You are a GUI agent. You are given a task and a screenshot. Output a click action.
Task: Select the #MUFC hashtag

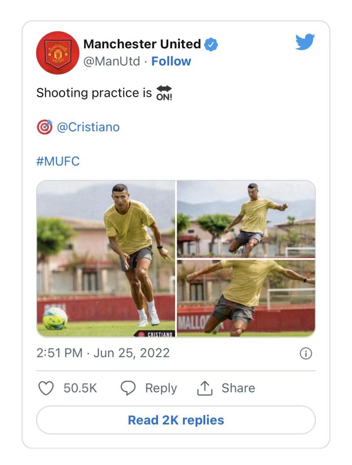58,162
